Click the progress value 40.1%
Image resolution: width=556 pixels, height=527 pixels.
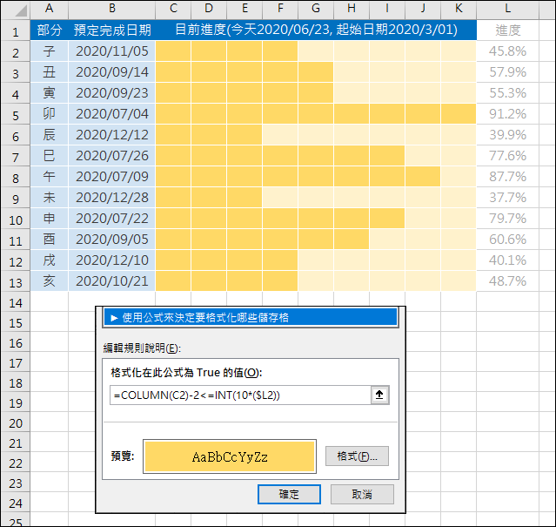tap(508, 260)
